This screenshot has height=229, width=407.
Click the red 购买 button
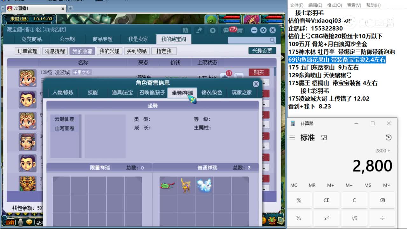(x=259, y=73)
